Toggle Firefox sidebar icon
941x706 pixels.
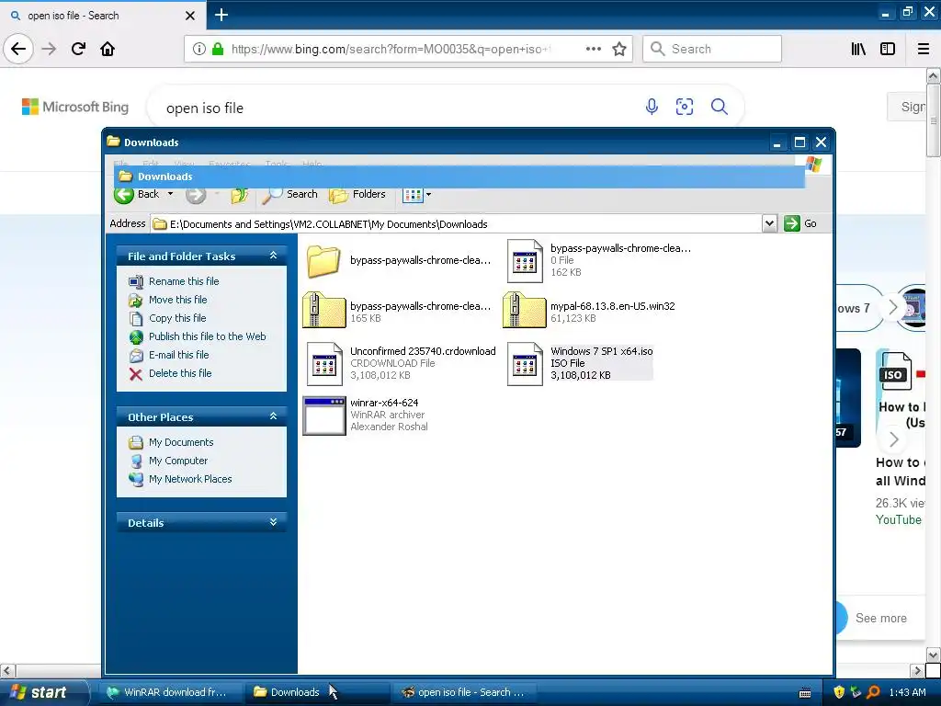coord(888,49)
